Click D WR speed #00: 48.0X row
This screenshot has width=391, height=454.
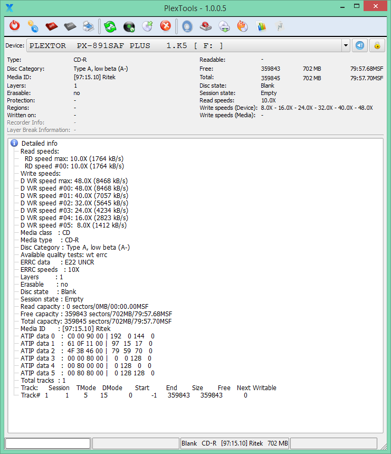[74, 188]
